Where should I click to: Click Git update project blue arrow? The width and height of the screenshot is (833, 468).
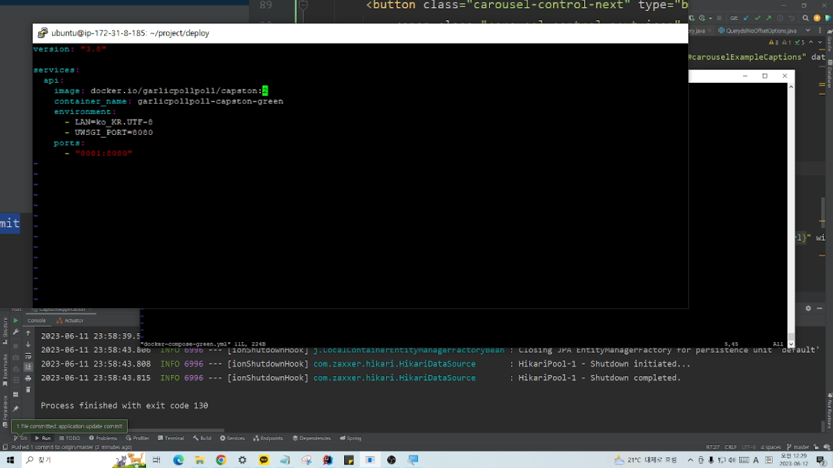tap(746, 18)
